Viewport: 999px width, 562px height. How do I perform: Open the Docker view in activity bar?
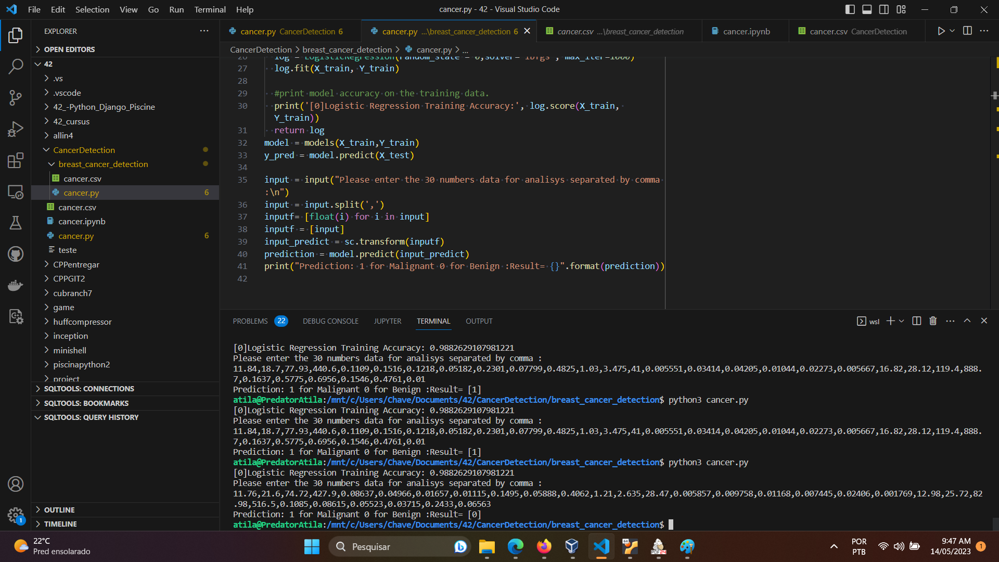point(16,285)
